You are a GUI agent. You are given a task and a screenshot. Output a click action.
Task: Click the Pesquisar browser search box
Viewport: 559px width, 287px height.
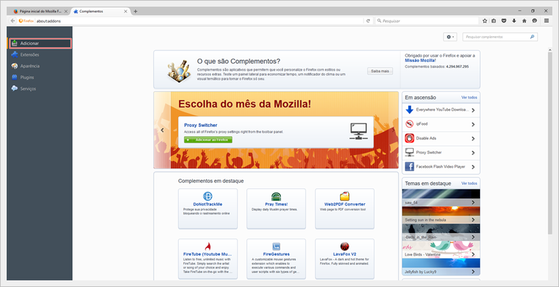point(427,21)
